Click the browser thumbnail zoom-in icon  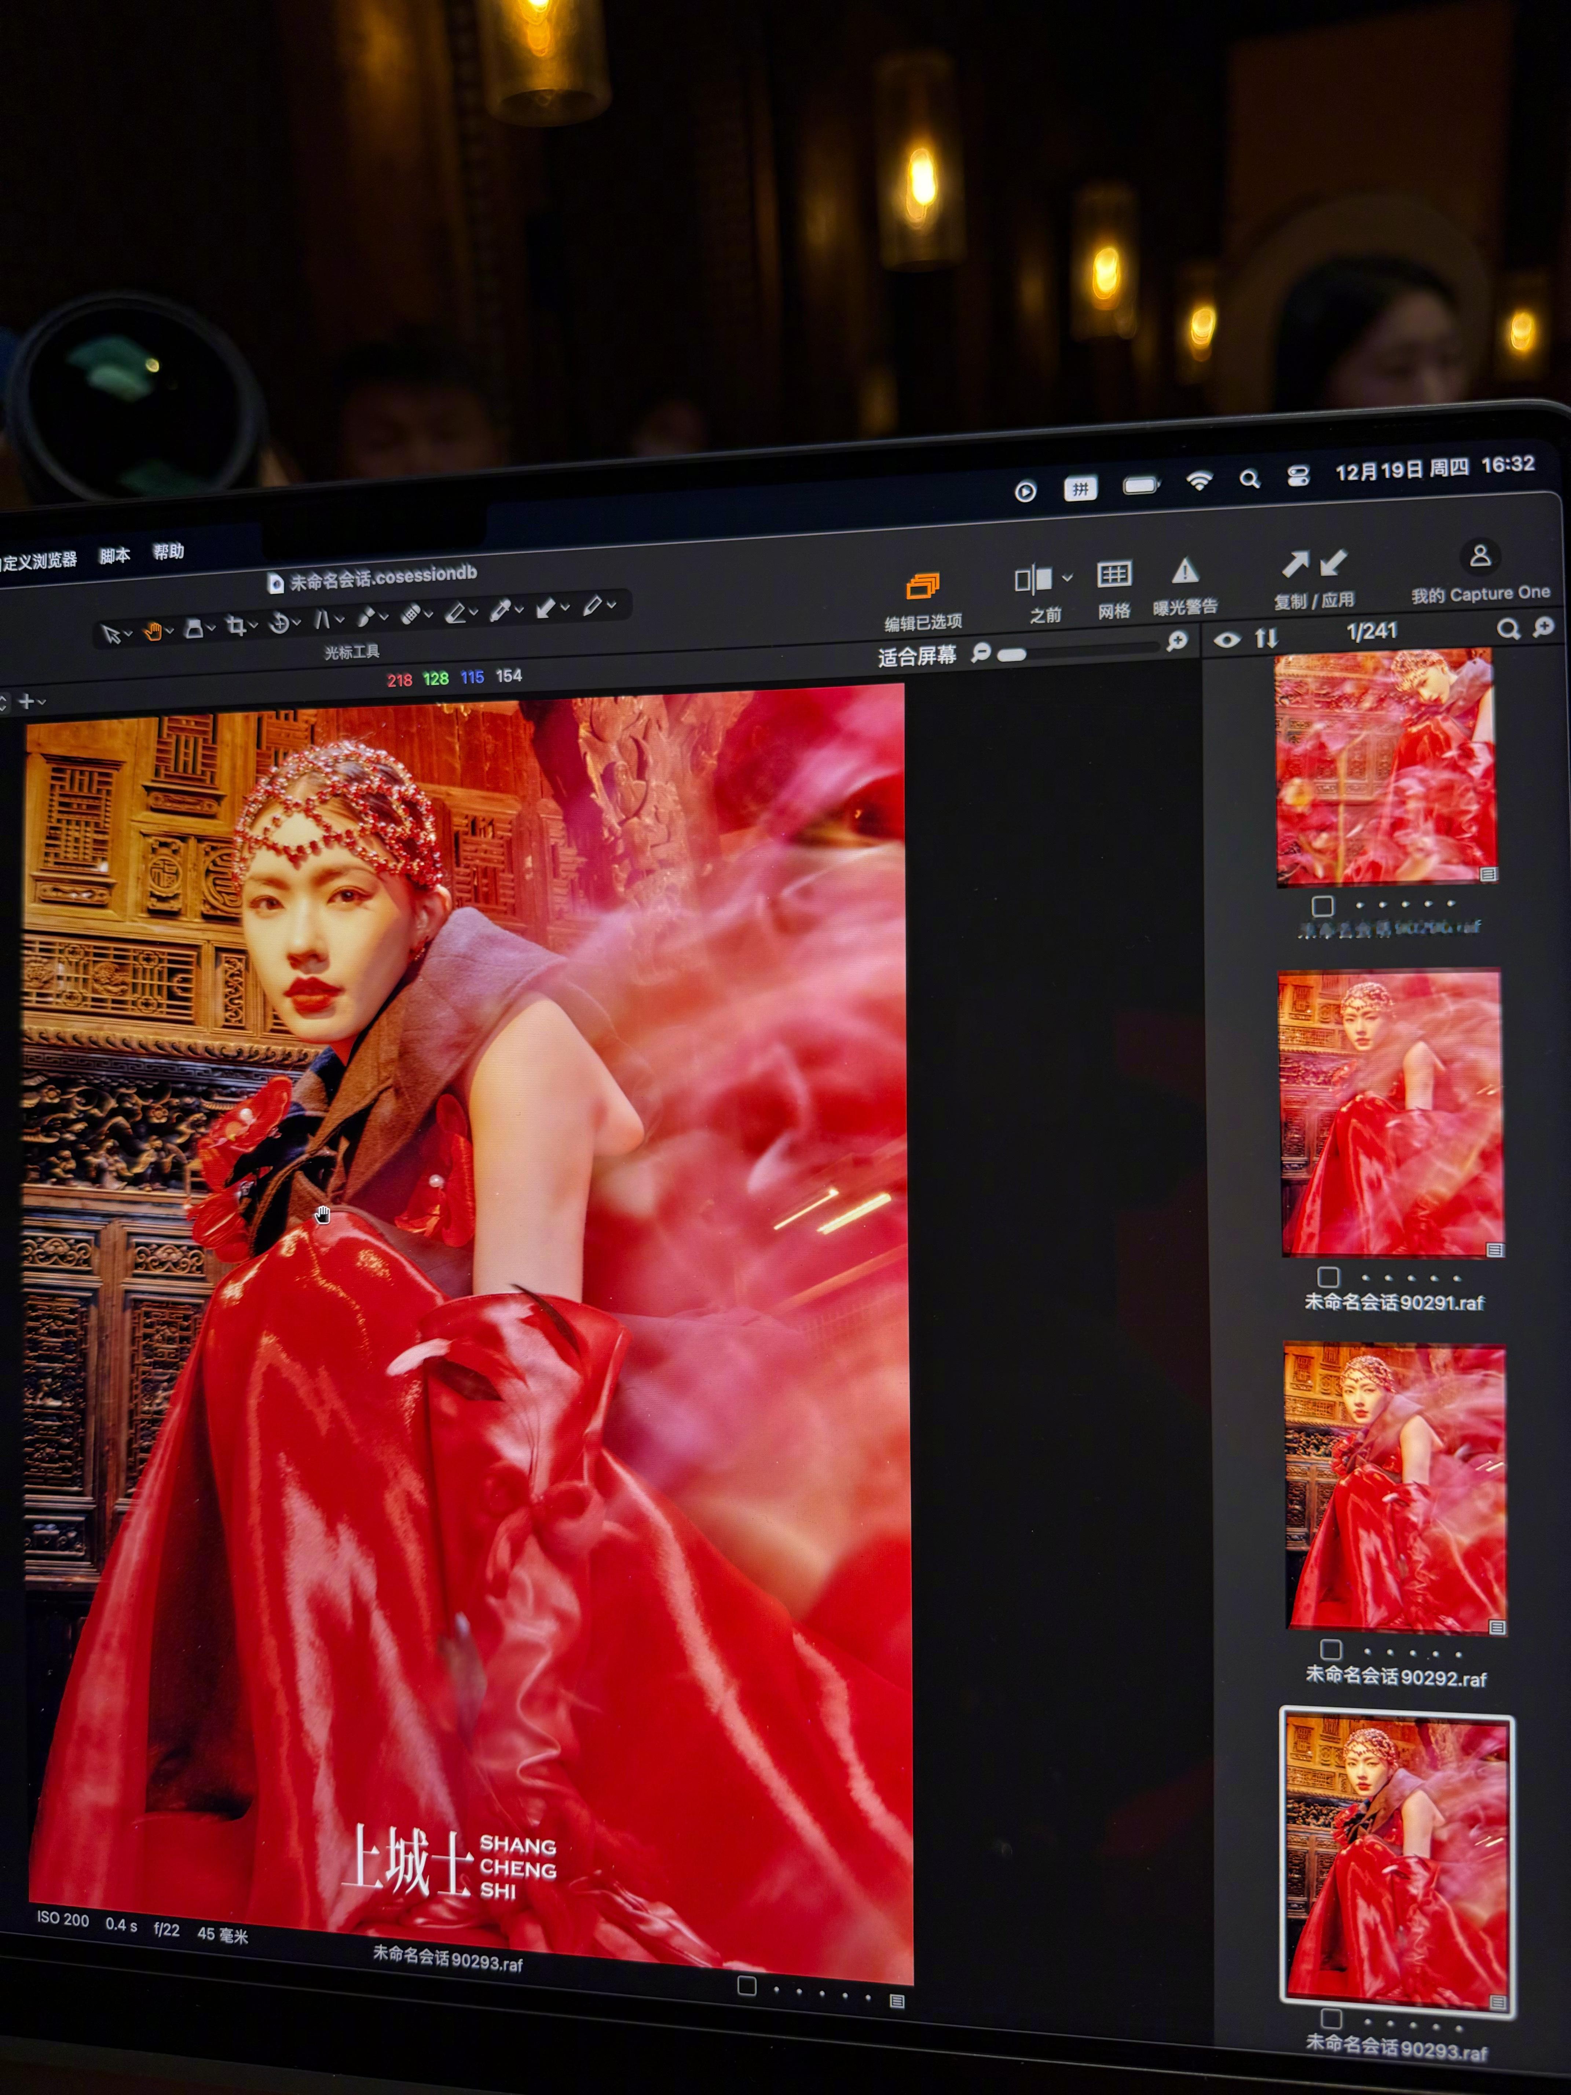pyautogui.click(x=1543, y=626)
